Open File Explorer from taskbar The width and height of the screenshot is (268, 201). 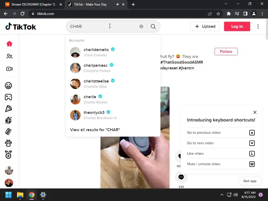[20, 195]
